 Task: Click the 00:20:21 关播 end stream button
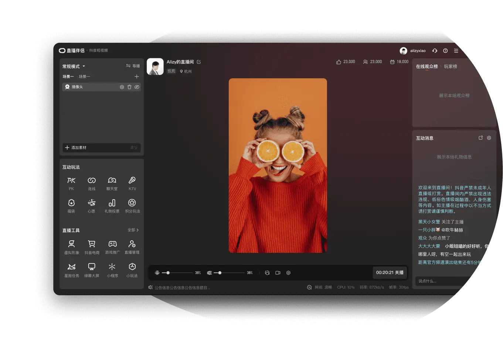[390, 272]
